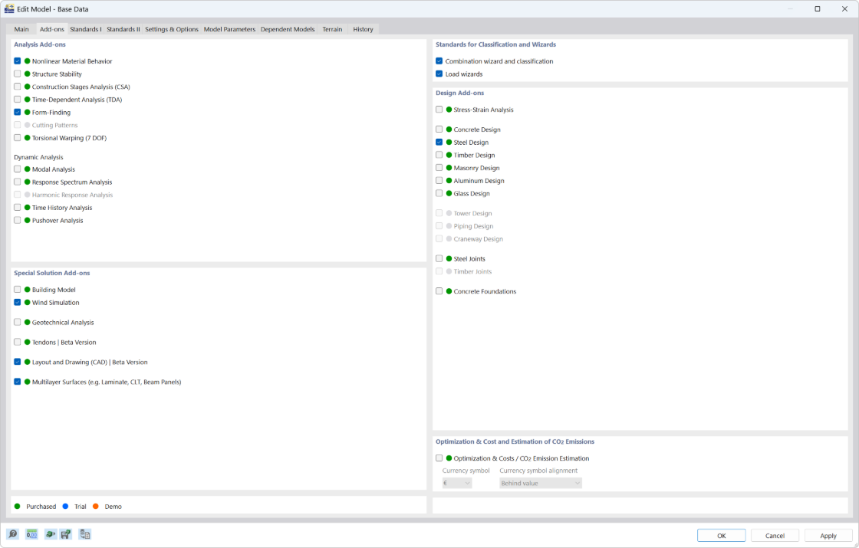The image size is (859, 548).
Task: Open the Currency symbol alignment dropdown
Action: (x=540, y=483)
